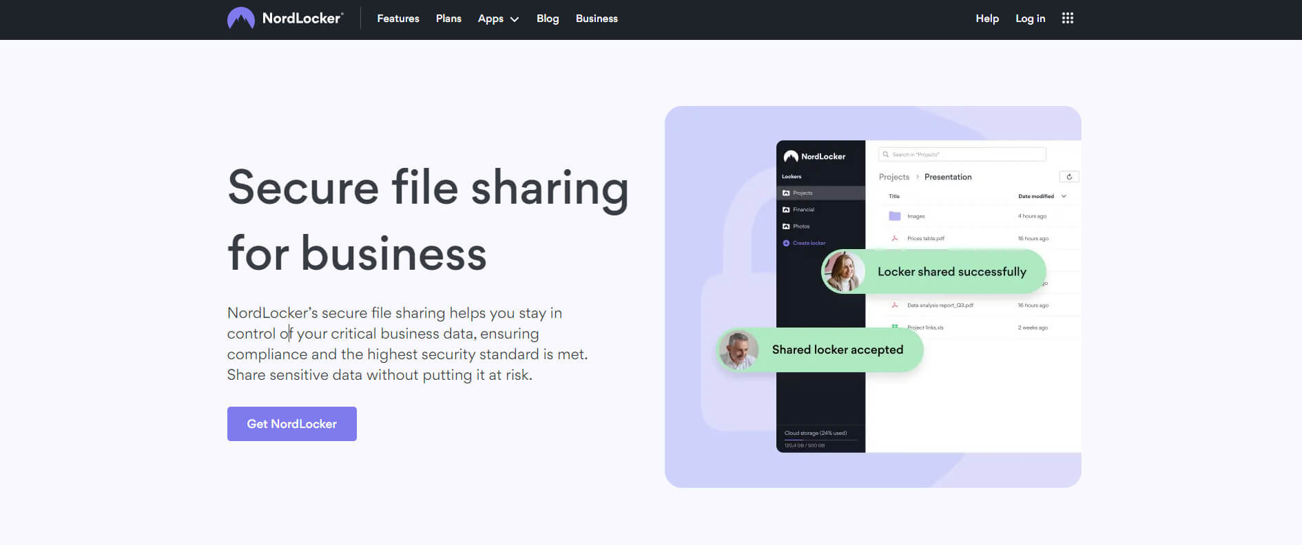Screen dimensions: 1302x545
Task: Click the Log in link
Action: click(x=1030, y=19)
